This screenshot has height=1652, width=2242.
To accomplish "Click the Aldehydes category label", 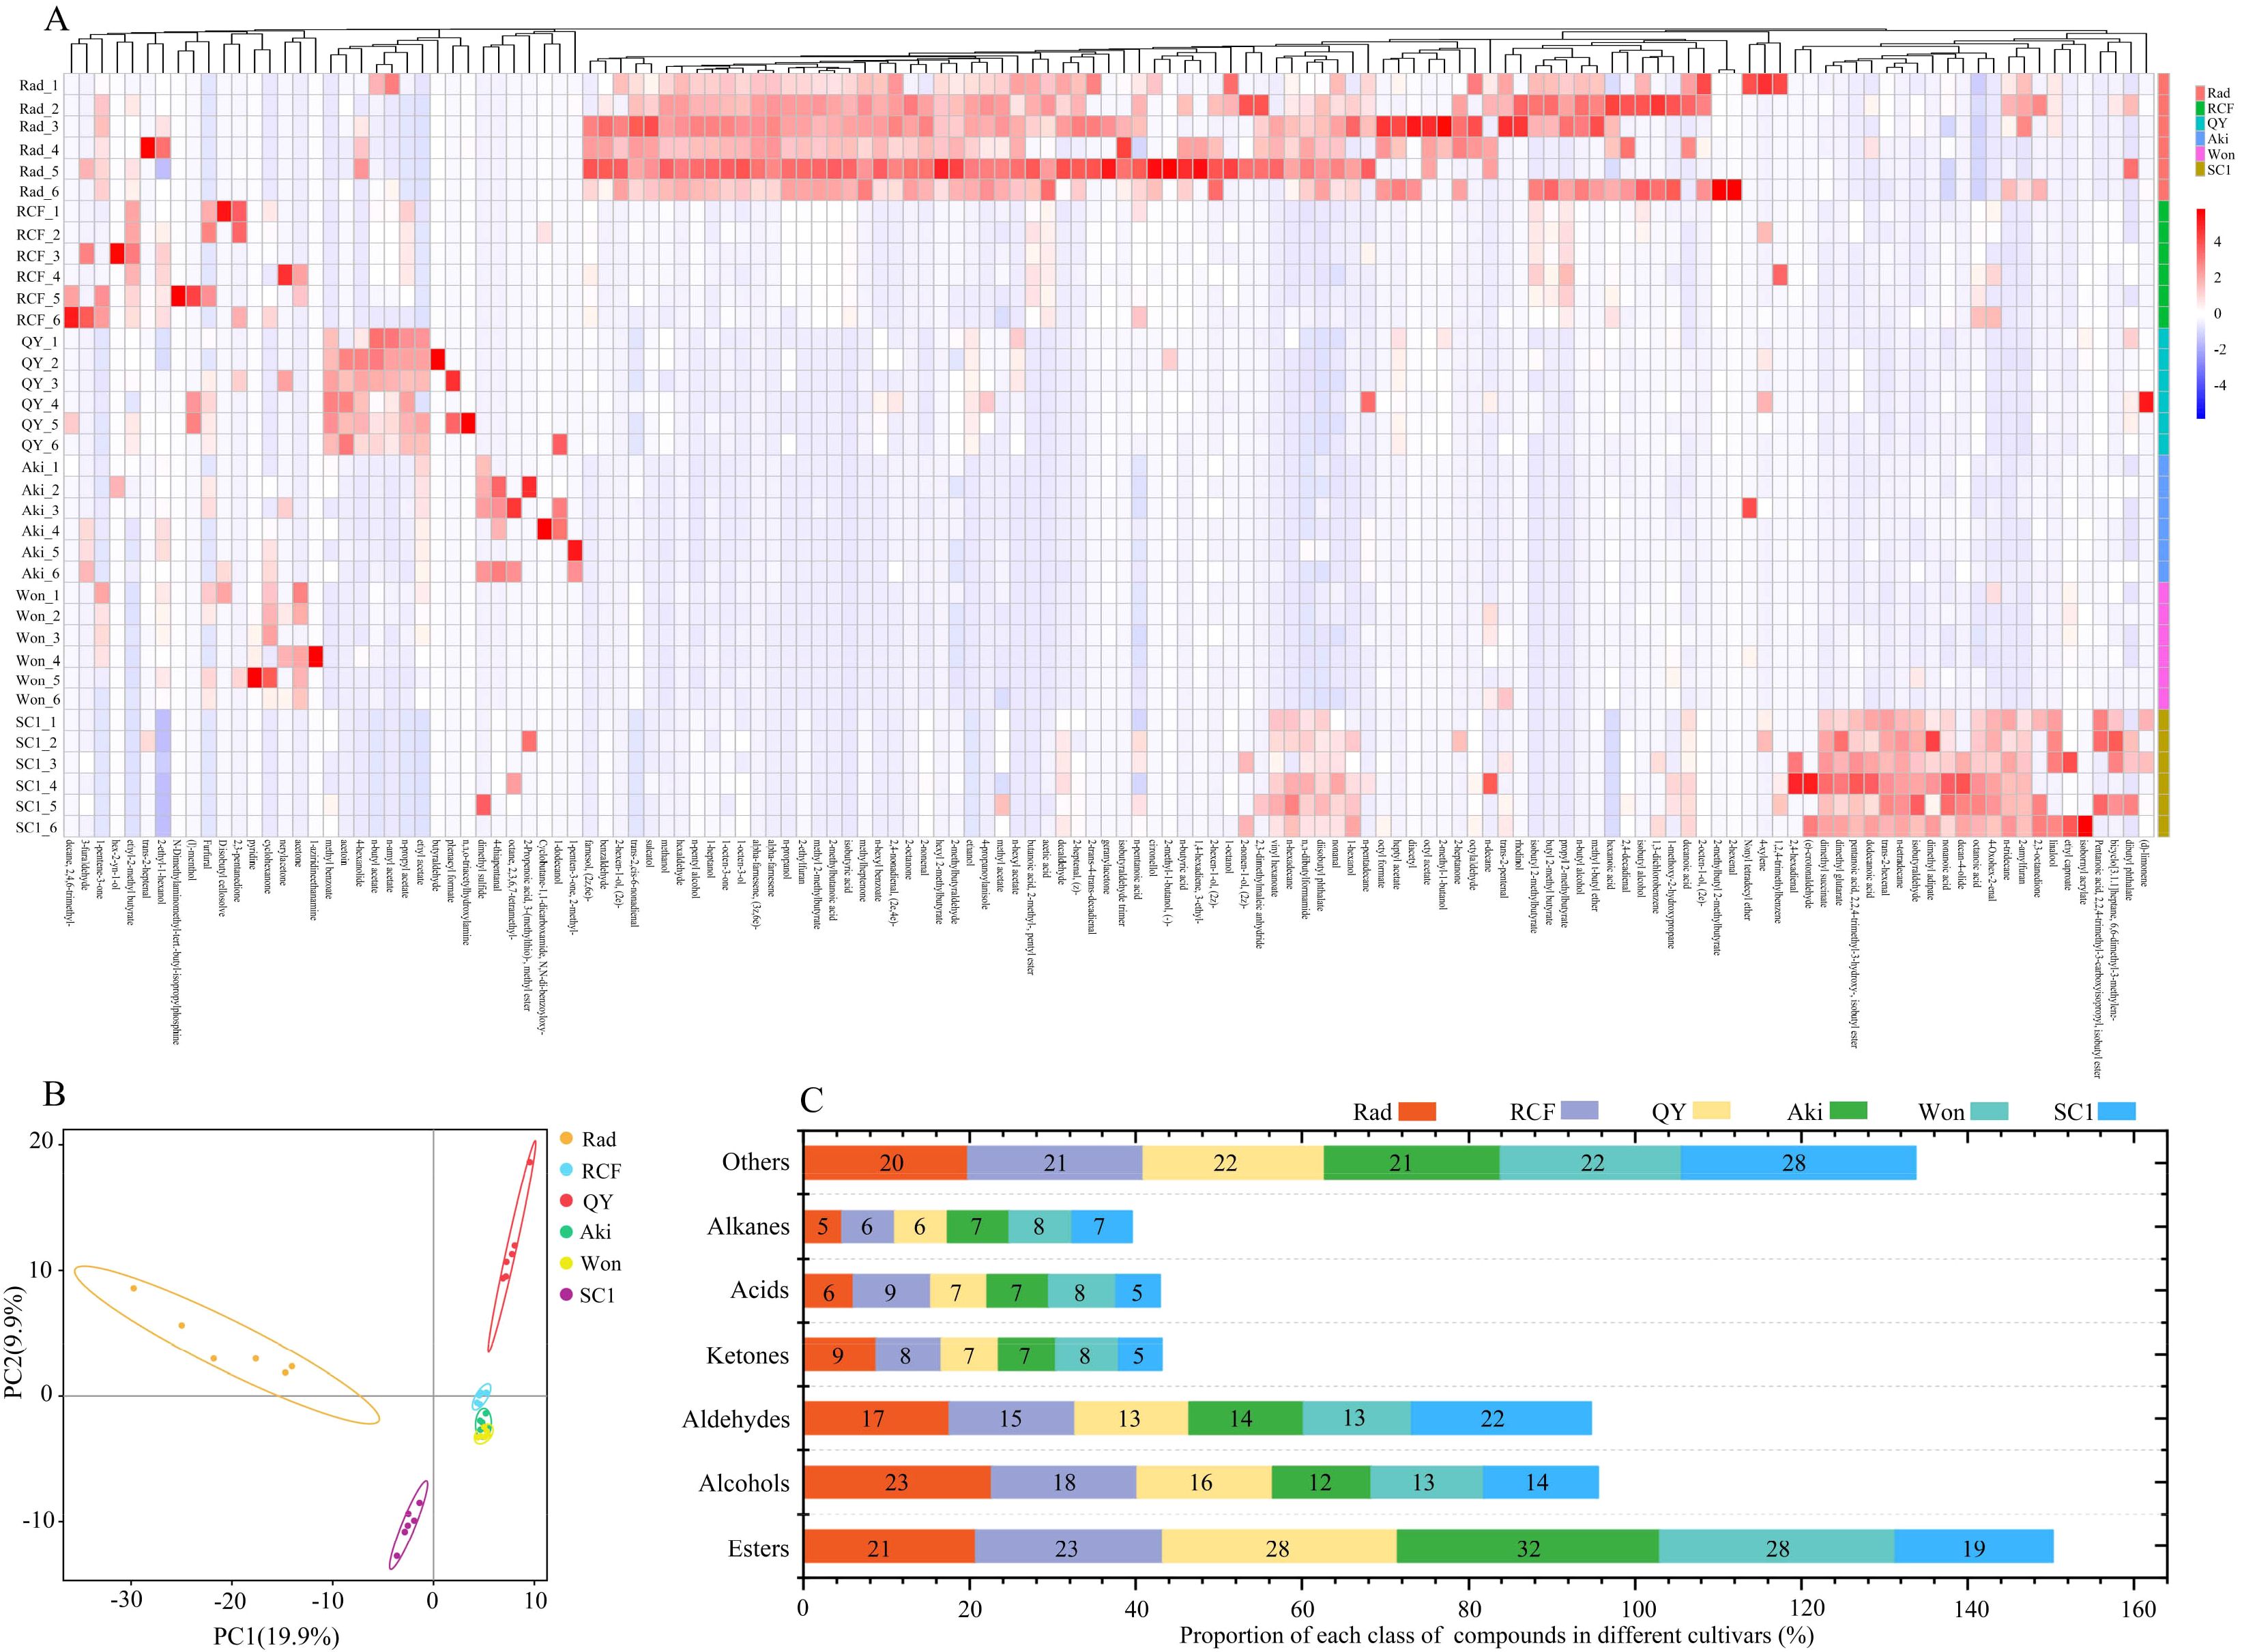I will (x=736, y=1419).
